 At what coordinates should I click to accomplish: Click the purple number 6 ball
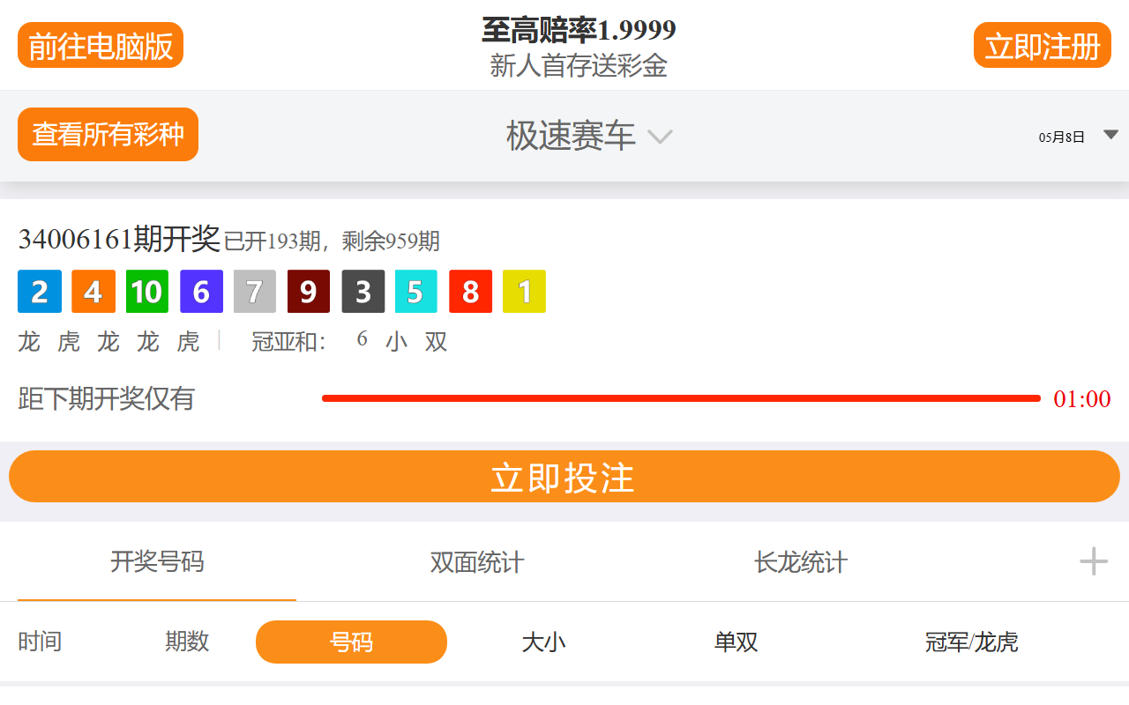tap(201, 292)
